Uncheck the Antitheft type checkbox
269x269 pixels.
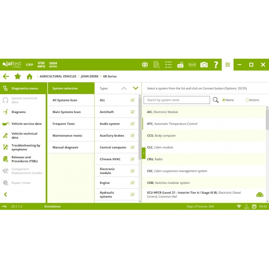[133, 112]
